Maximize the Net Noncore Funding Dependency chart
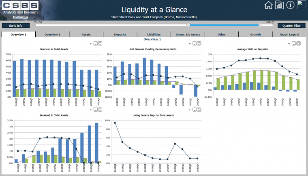The image size is (308, 176). pos(199,44)
